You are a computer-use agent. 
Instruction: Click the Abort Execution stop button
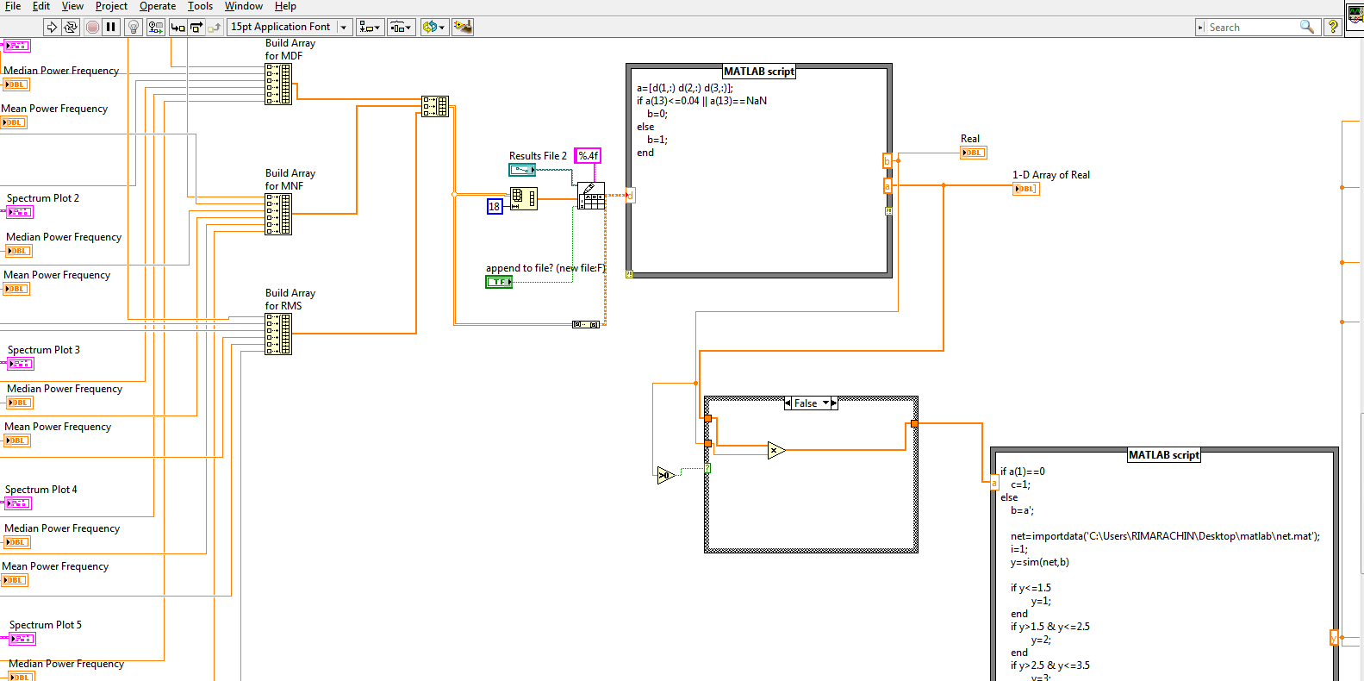(x=92, y=27)
